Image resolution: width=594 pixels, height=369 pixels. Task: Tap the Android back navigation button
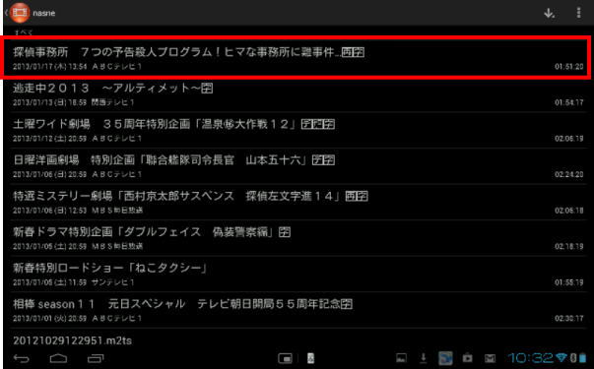pos(22,358)
